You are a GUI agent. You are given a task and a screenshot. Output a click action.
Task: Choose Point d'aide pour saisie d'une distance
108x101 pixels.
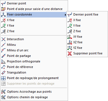[34, 9]
